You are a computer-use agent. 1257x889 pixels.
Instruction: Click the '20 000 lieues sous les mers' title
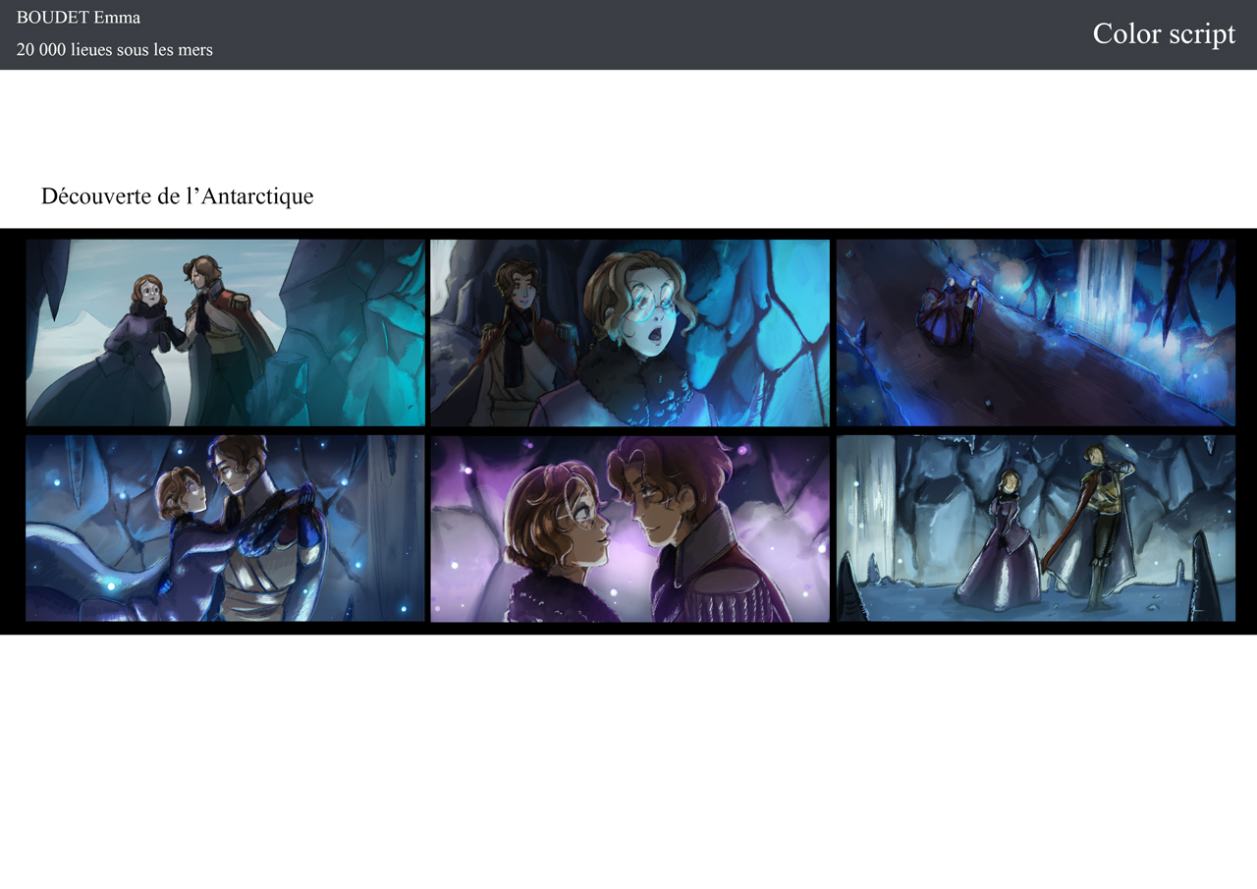click(115, 49)
